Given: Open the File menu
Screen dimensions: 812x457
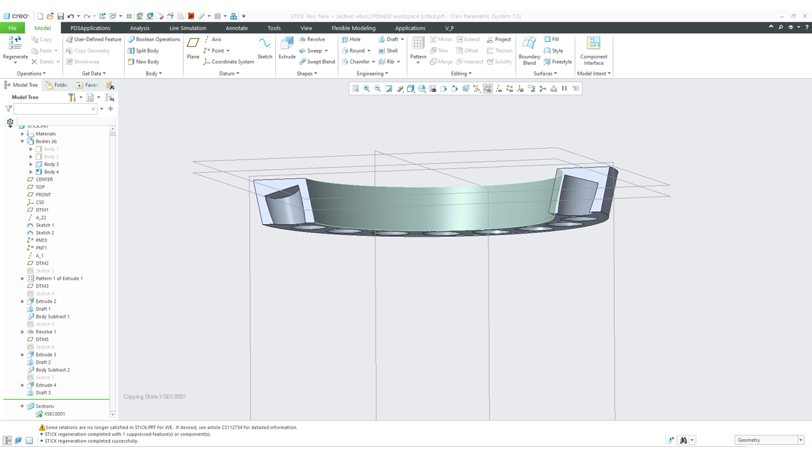Looking at the screenshot, I should click(x=12, y=28).
